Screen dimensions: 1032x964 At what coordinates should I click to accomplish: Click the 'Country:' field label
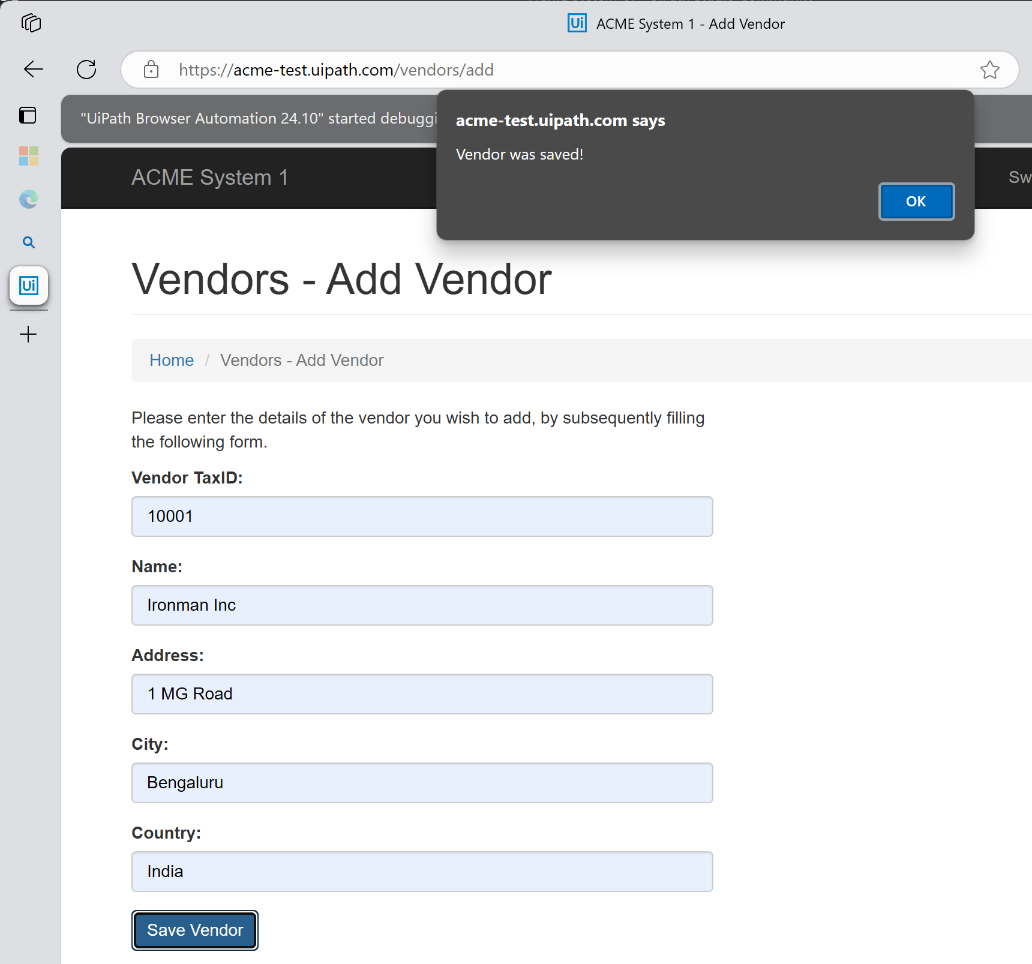pos(166,833)
